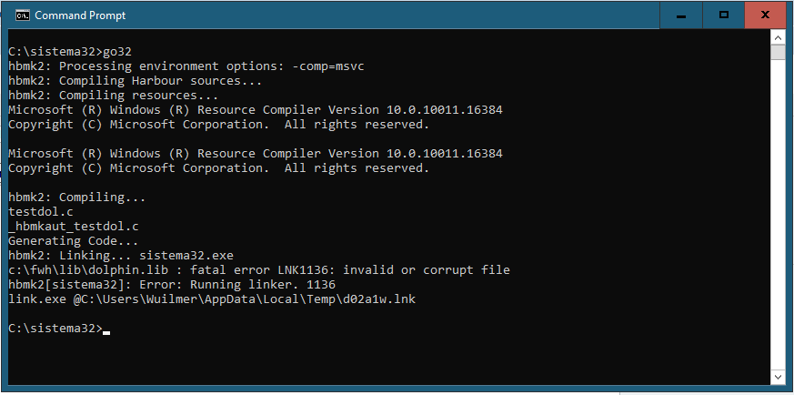Minimize the Command Prompt window
The width and height of the screenshot is (794, 395).
click(x=681, y=15)
